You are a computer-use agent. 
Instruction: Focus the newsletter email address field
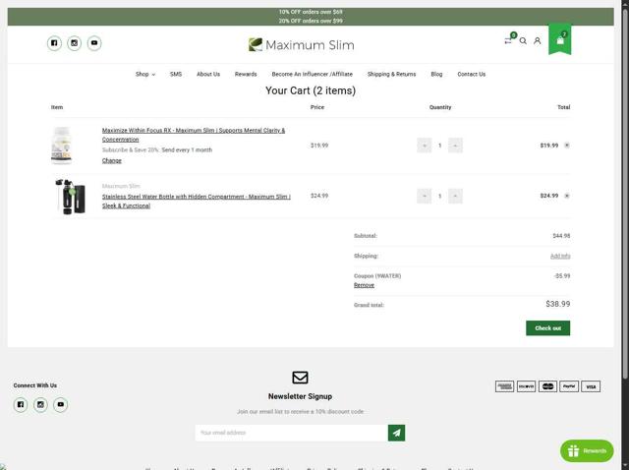(x=291, y=433)
